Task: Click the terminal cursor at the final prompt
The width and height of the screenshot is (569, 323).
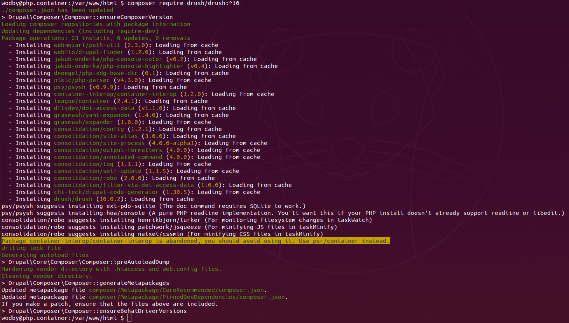Action: click(x=129, y=318)
